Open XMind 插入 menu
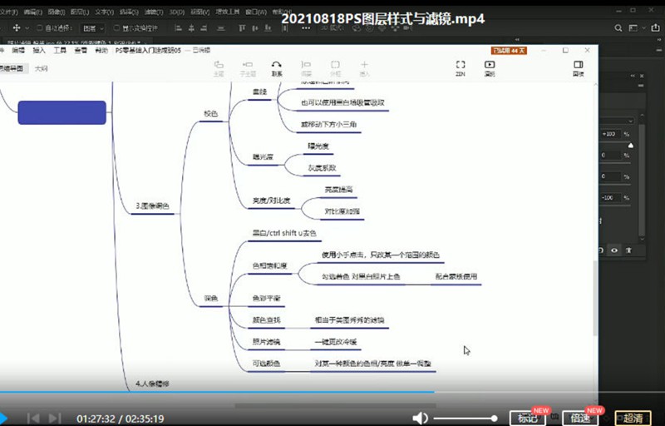 39,50
